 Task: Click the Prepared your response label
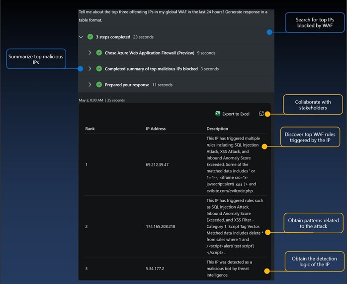tap(127, 85)
